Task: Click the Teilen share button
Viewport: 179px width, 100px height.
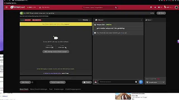Action: click(161, 13)
